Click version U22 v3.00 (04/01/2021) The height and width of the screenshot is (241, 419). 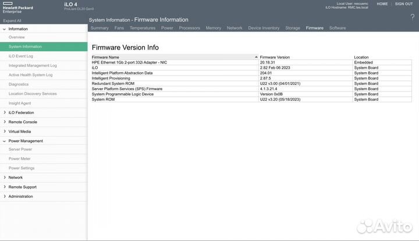pos(280,83)
